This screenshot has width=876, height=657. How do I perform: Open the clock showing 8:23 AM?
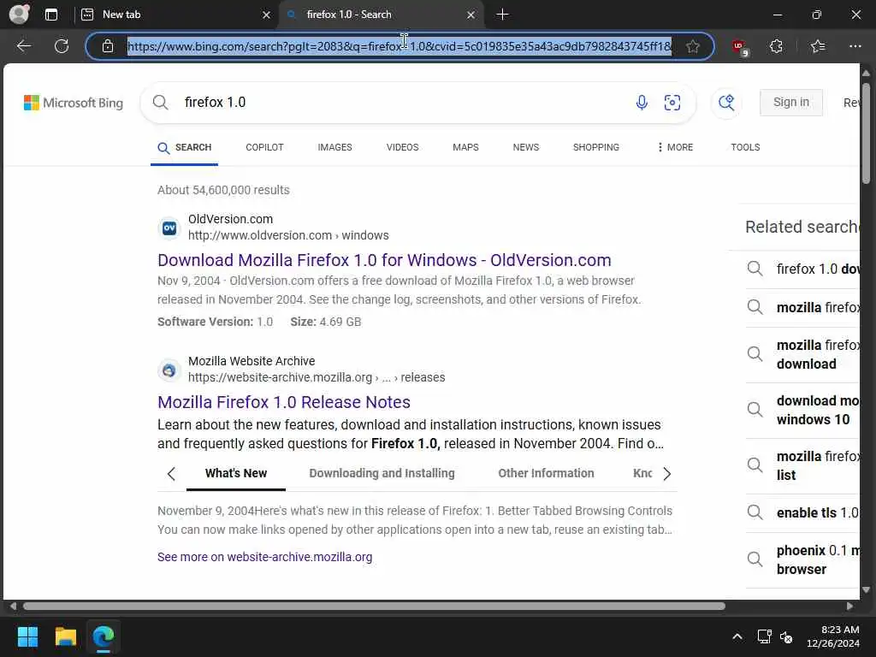coord(833,636)
